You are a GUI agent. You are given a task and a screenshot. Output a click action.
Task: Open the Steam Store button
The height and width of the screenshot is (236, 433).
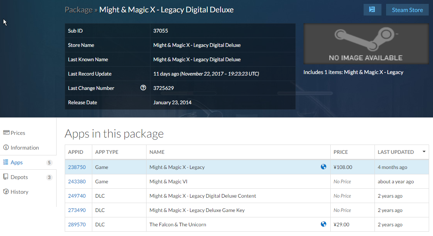click(x=407, y=10)
